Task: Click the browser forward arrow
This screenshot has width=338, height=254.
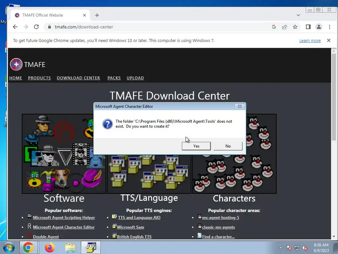Action: click(26, 27)
